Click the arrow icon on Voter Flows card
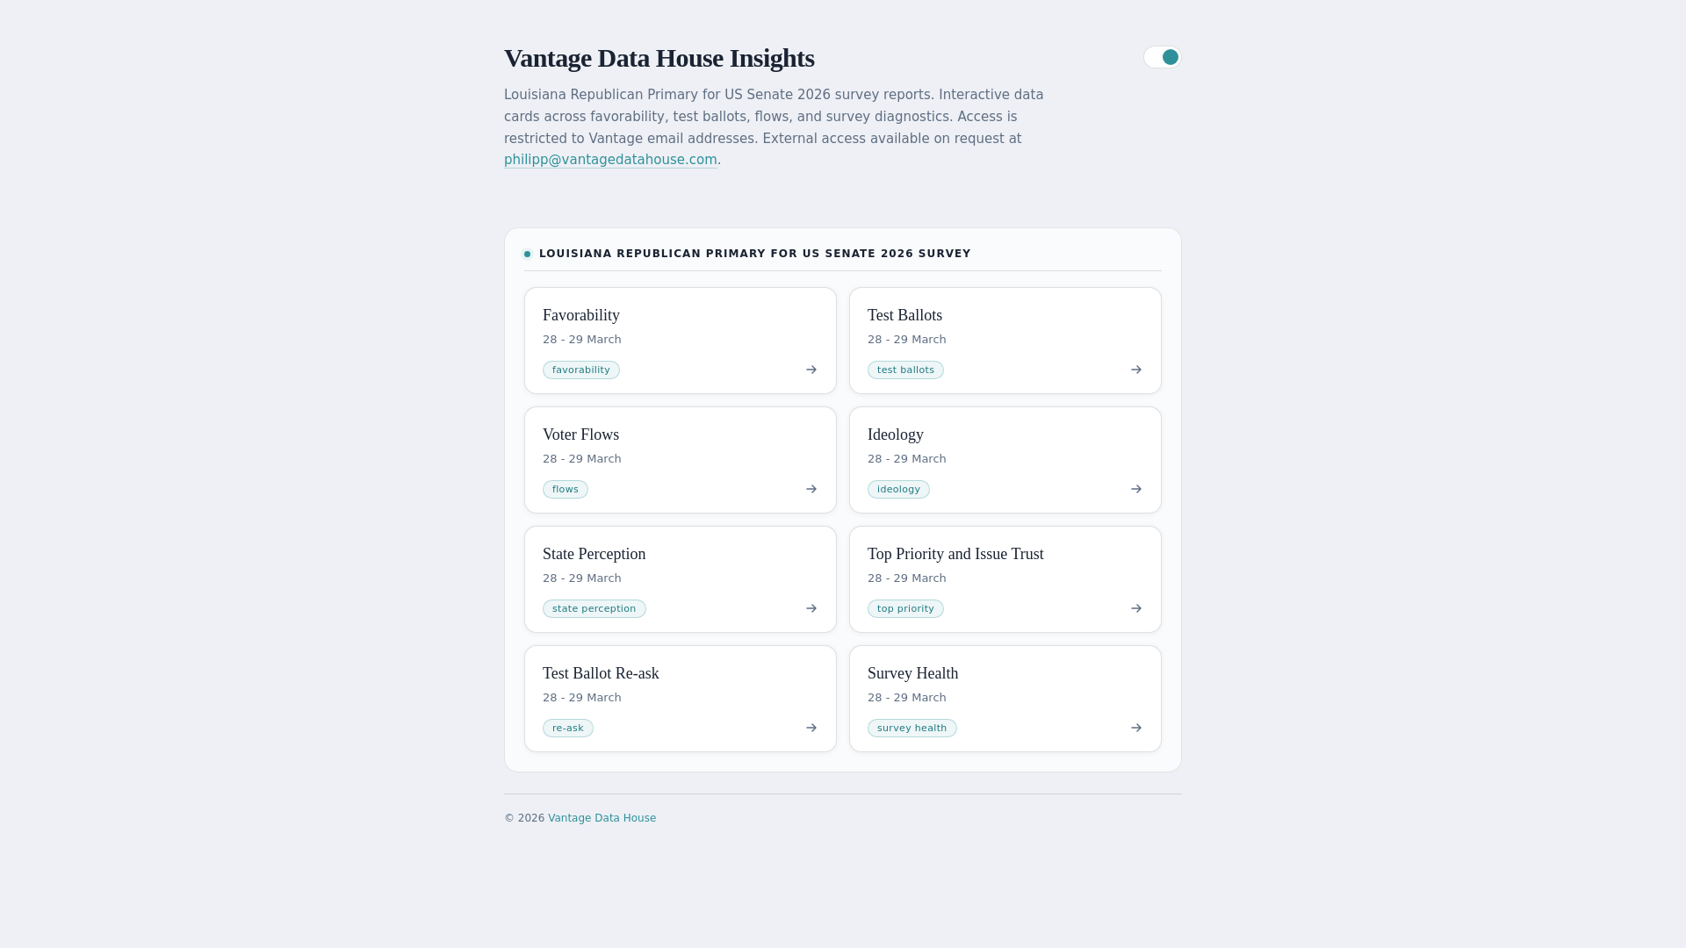Image resolution: width=1686 pixels, height=948 pixels. coord(811,489)
